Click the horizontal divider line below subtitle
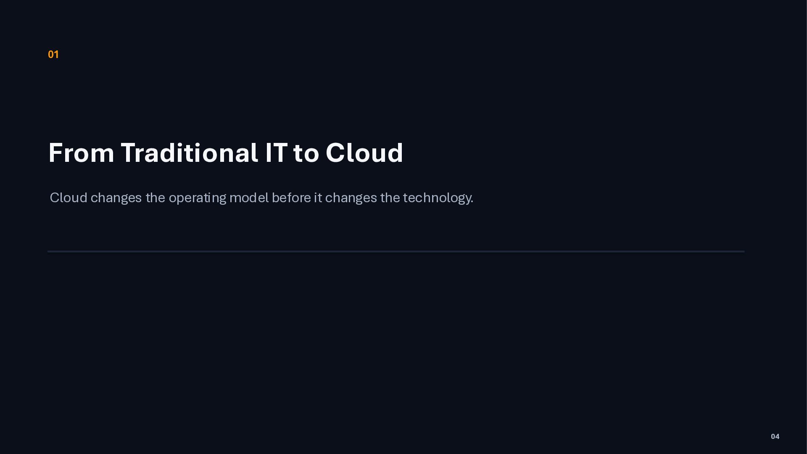807x454 pixels. pos(396,251)
